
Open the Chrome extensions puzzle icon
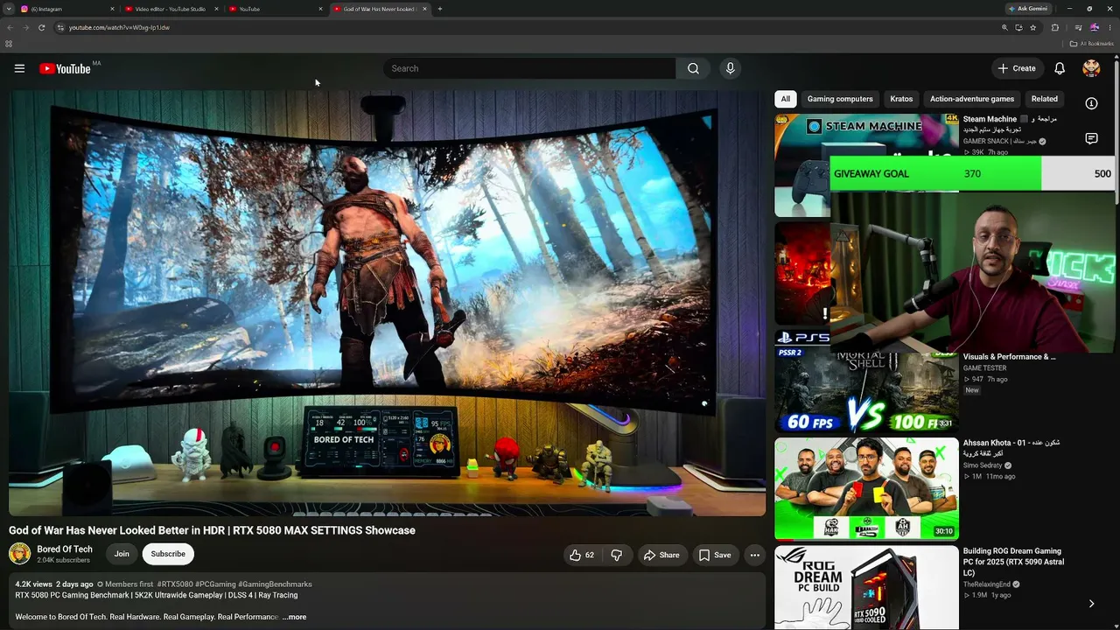[x=1054, y=27]
